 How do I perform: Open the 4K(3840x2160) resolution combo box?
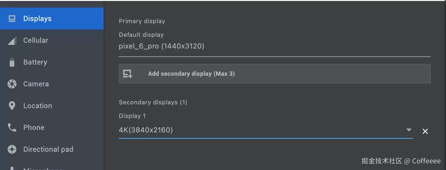(x=266, y=130)
